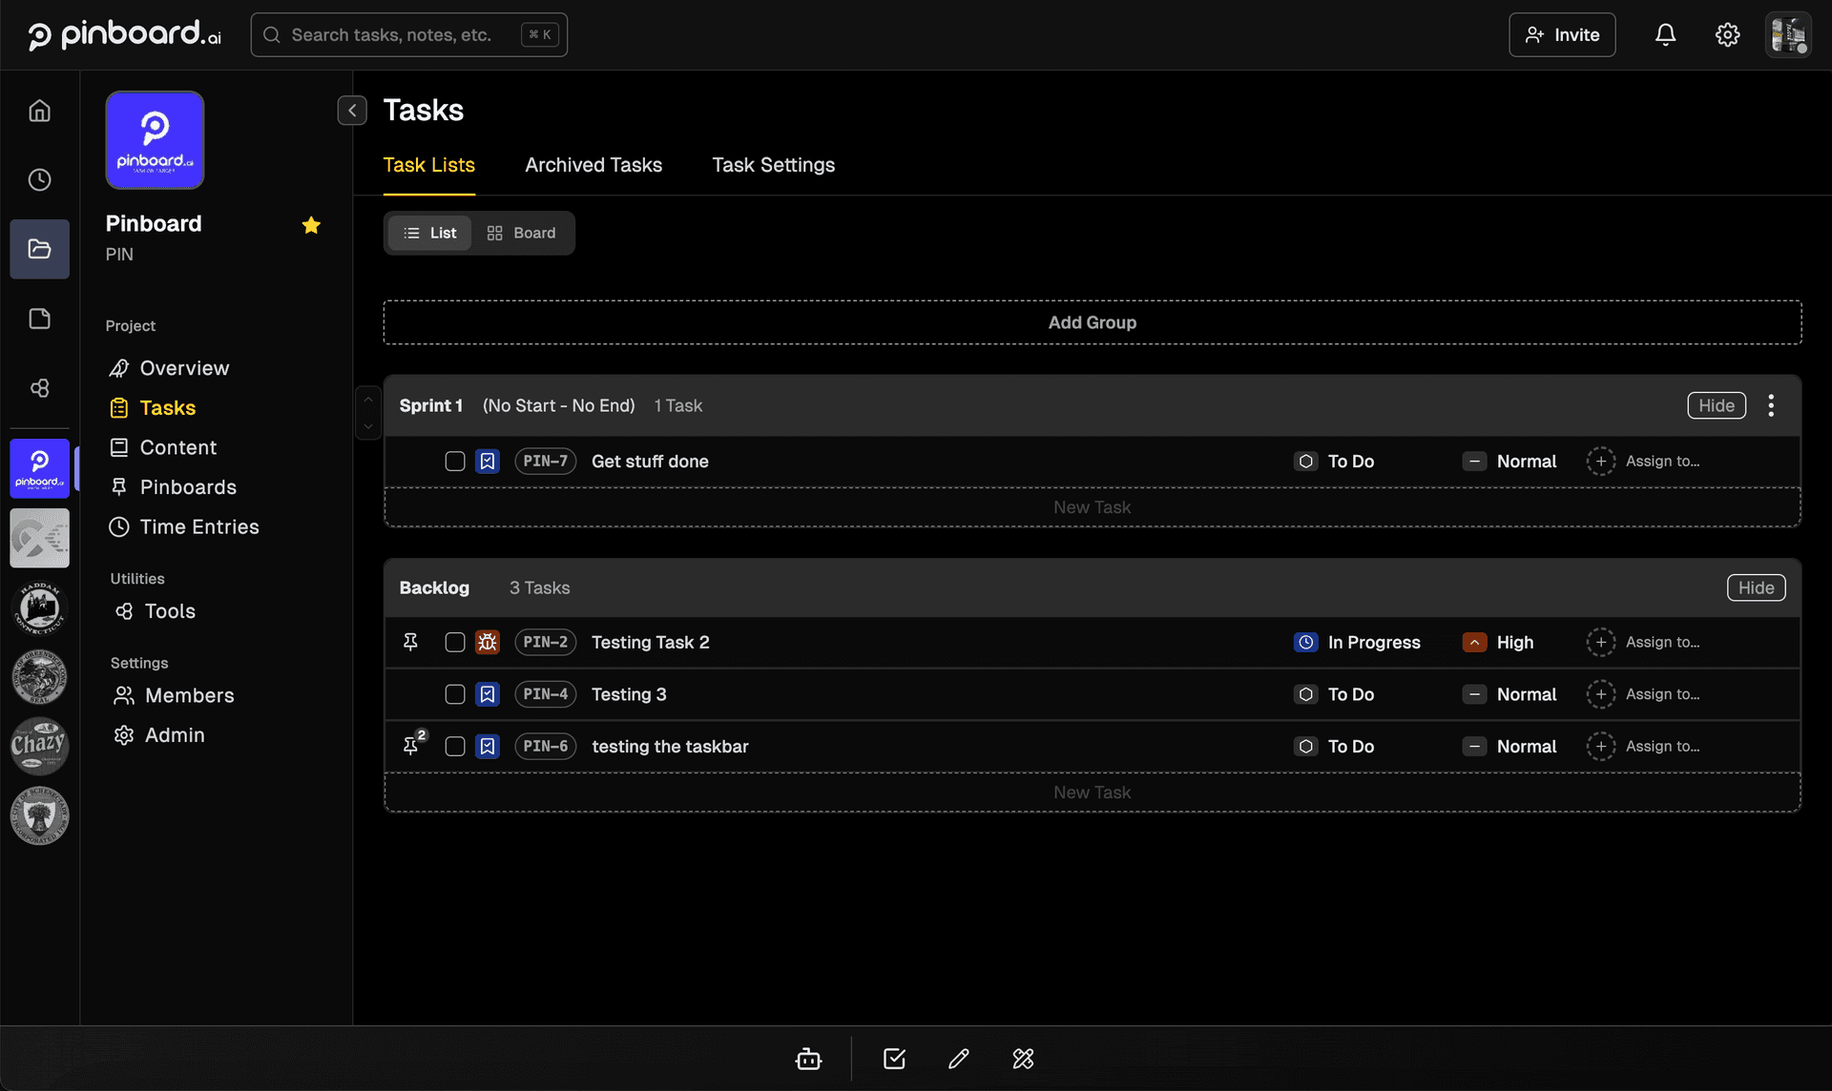The width and height of the screenshot is (1832, 1091).
Task: Click the Invite button
Action: click(1562, 34)
